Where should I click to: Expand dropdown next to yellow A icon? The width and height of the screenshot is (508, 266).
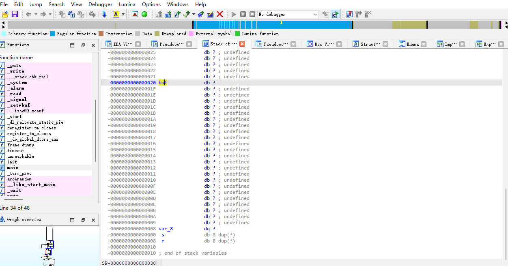(x=123, y=14)
